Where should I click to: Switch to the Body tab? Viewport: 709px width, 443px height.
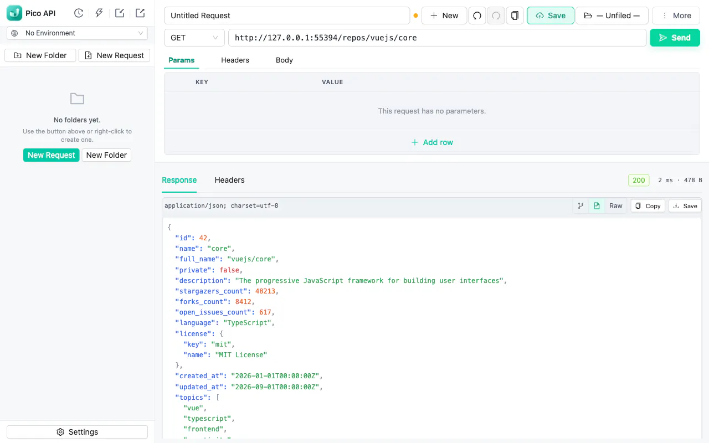(284, 60)
